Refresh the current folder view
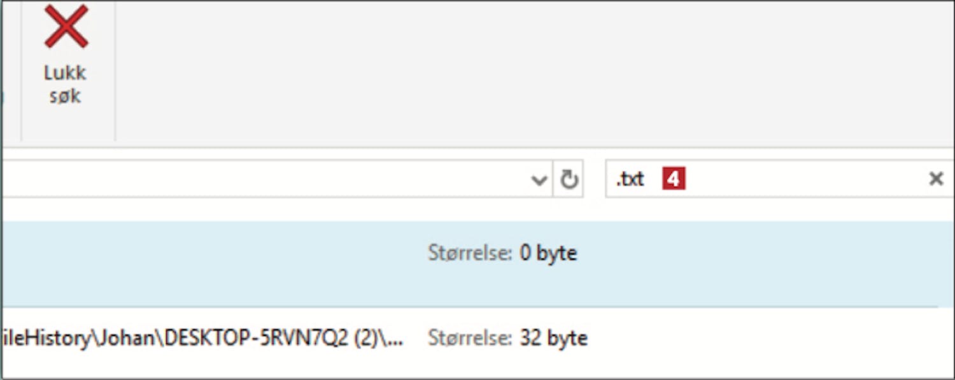Screen dimensions: 955x380 [x=569, y=180]
